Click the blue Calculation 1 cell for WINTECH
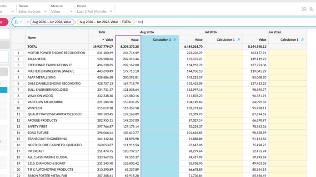The width and height of the screenshot is (316, 177). tap(160, 108)
